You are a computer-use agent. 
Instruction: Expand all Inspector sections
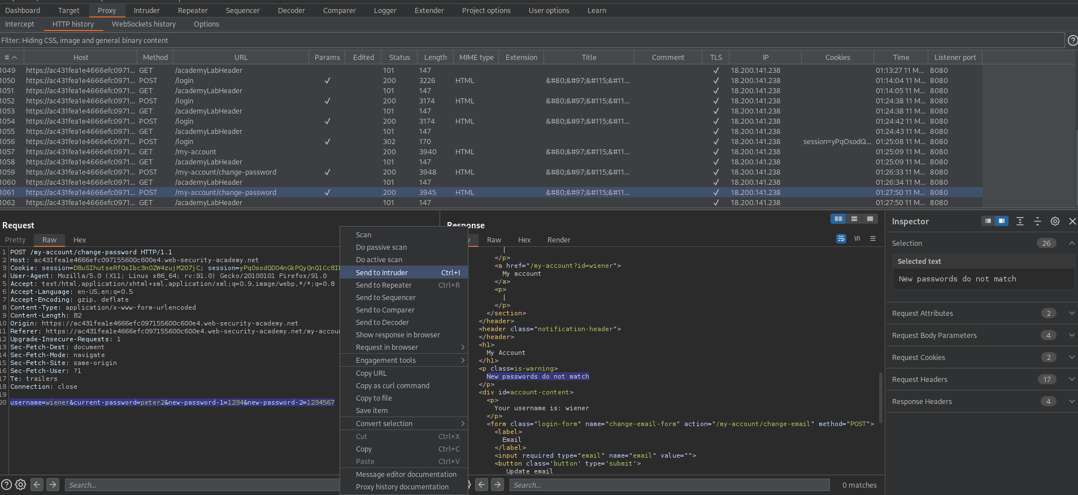1020,221
